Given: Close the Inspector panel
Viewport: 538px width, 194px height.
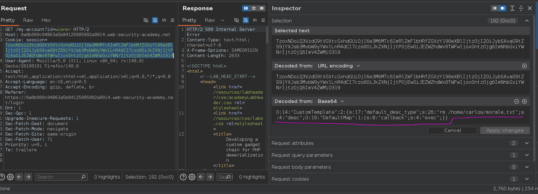Looking at the screenshot, I should click(x=530, y=8).
